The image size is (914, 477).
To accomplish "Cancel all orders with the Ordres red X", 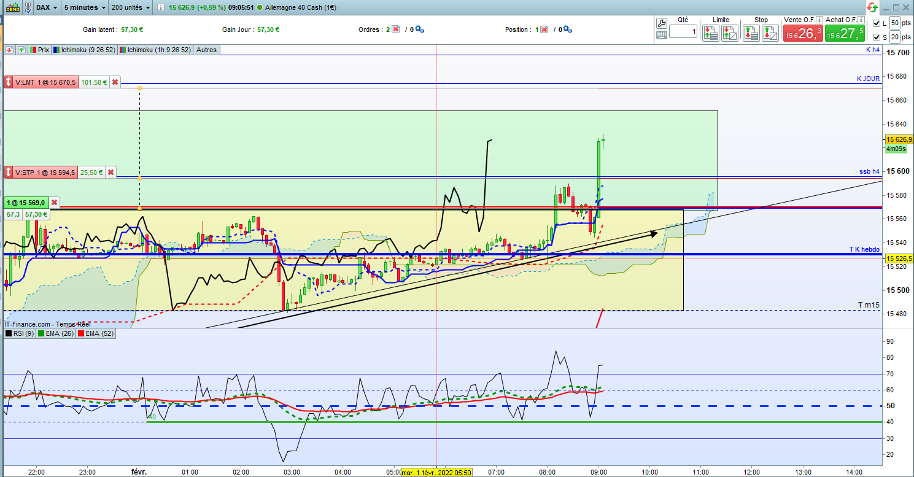I will tap(395, 29).
